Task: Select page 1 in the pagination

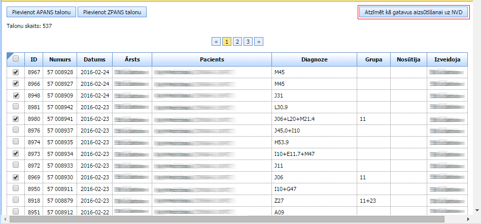Action: pyautogui.click(x=227, y=42)
